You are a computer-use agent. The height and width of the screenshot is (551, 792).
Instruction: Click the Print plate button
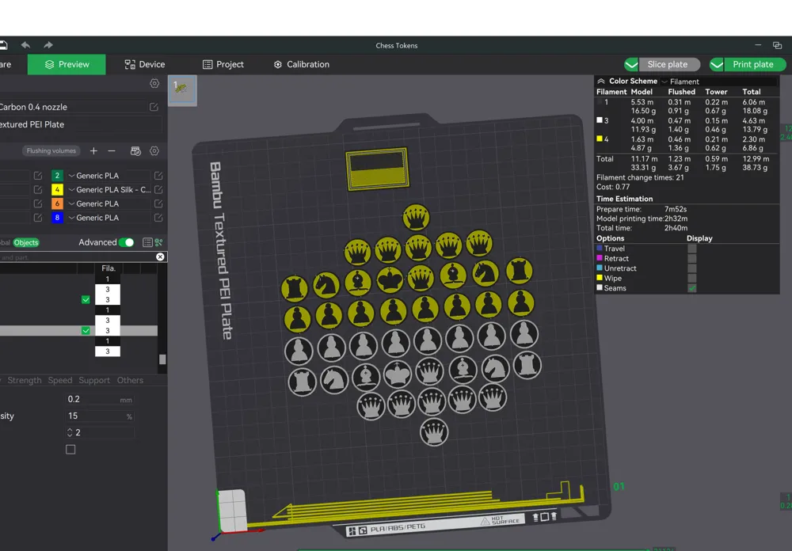pyautogui.click(x=755, y=64)
